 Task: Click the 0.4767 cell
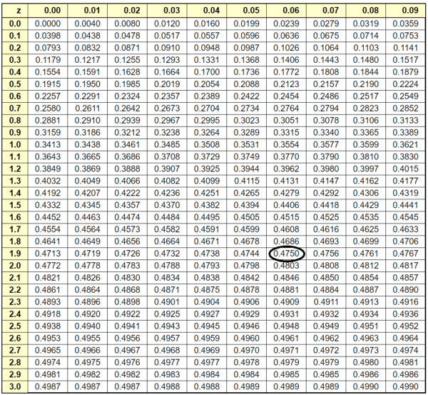click(x=406, y=254)
